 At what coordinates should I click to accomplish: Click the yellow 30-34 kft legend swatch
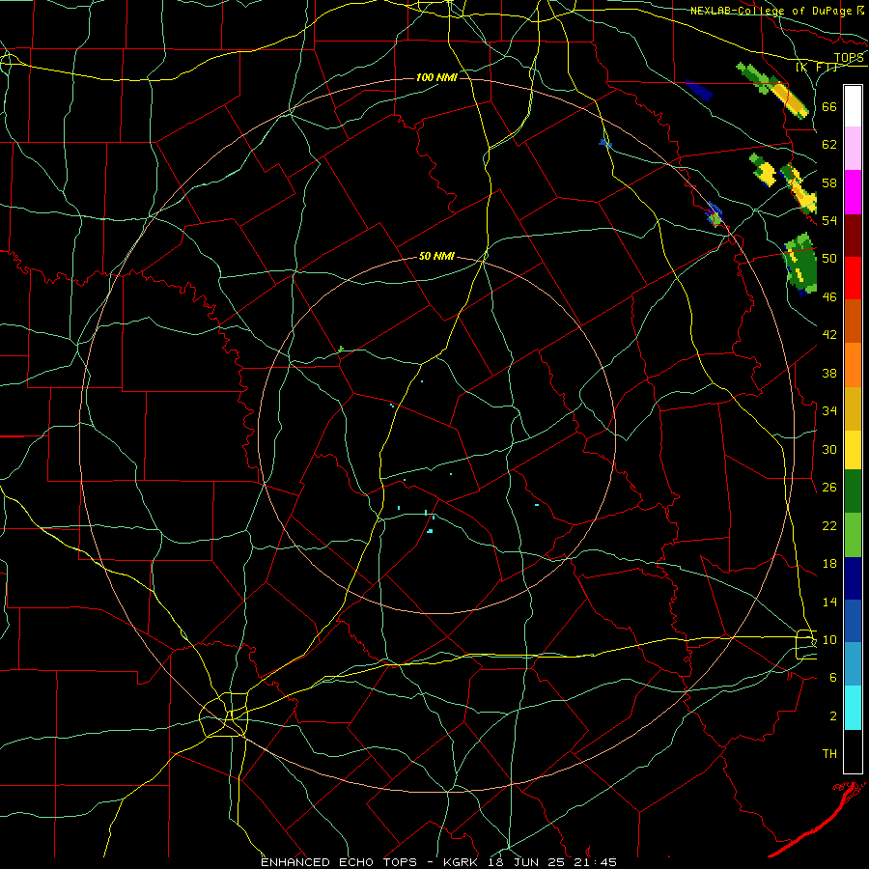click(853, 450)
